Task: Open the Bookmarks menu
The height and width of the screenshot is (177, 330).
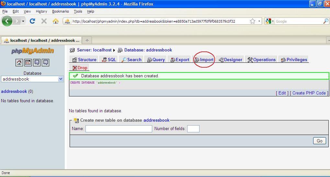Action: coord(61,11)
